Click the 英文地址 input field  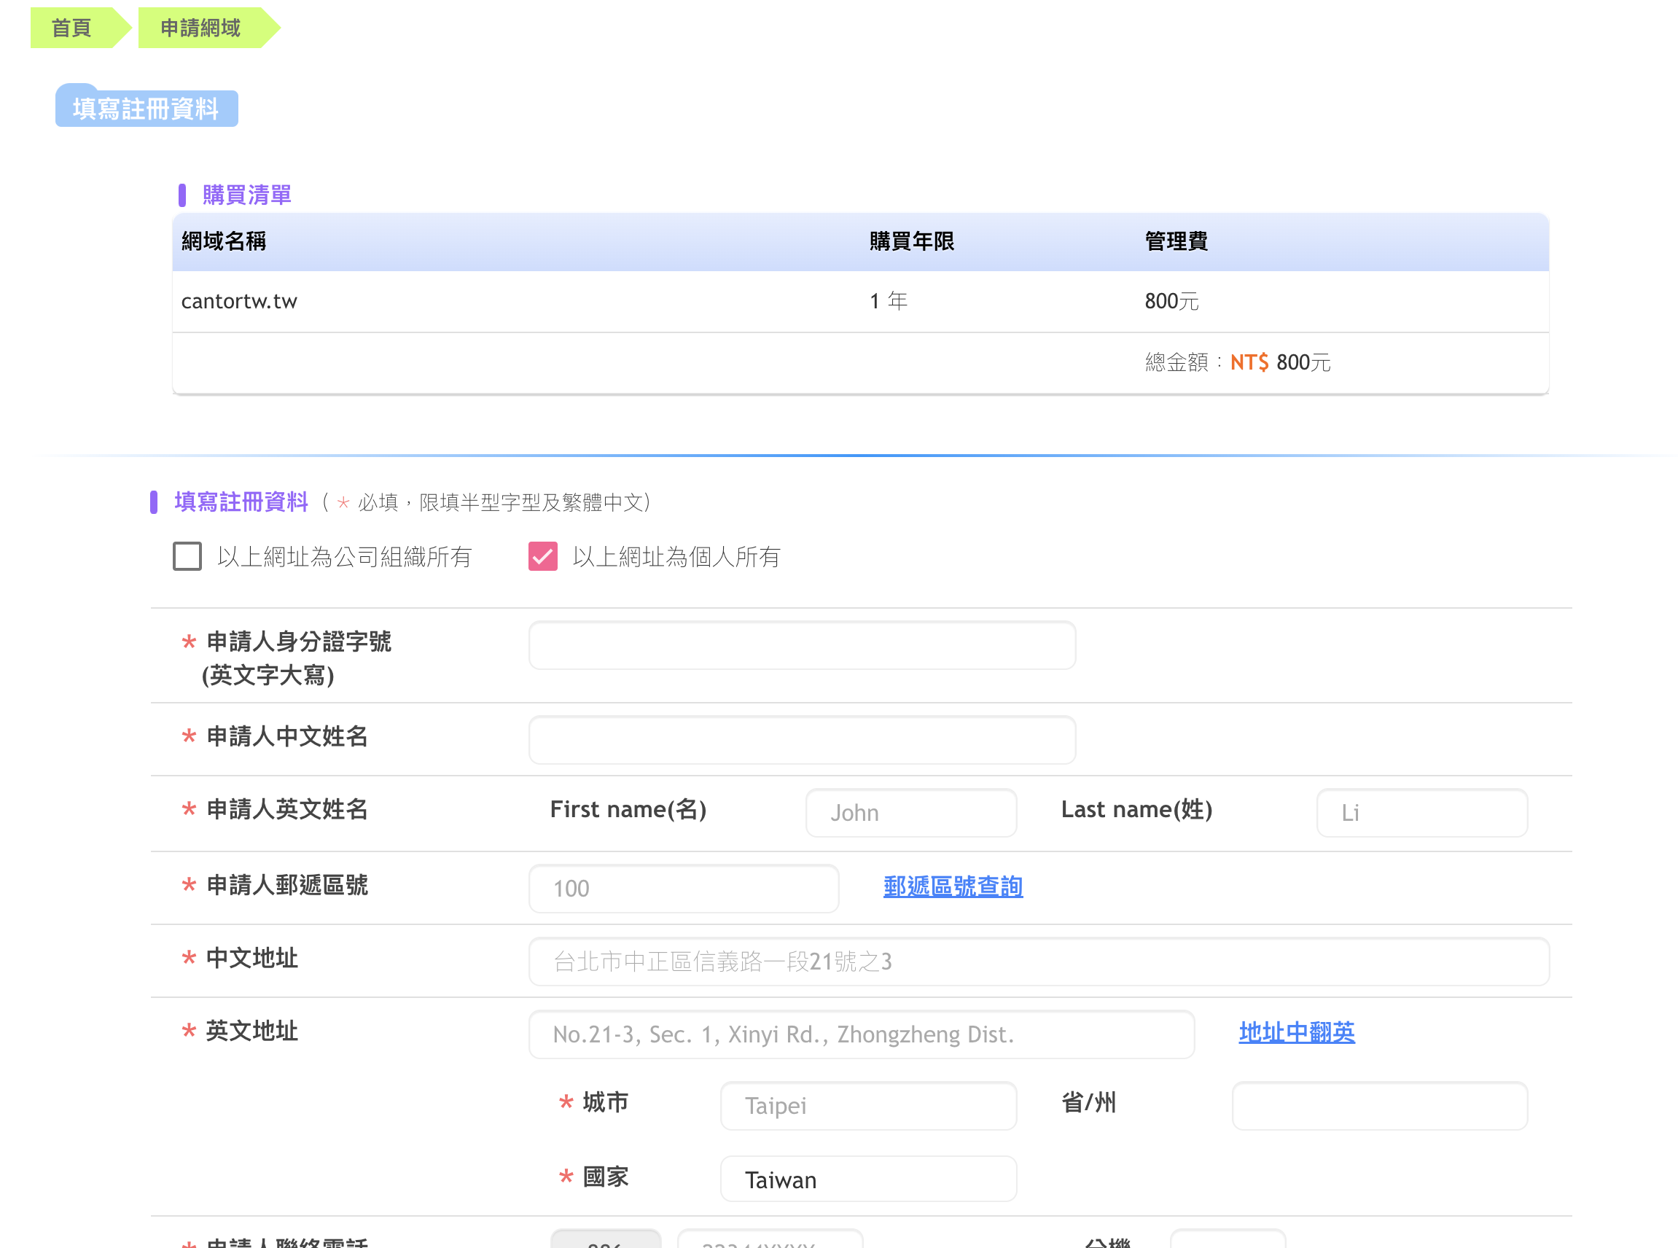click(862, 1035)
